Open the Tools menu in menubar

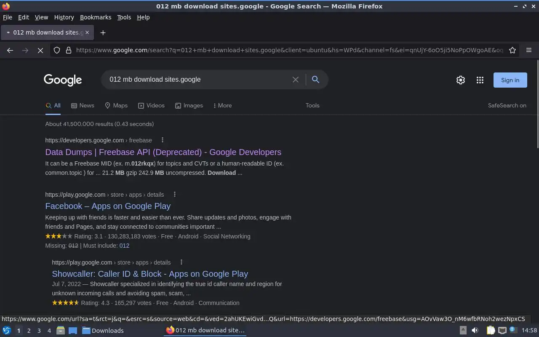124,17
